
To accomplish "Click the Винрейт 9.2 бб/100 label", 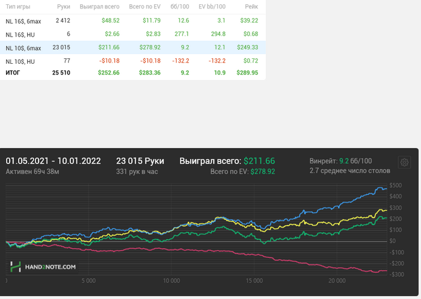I will tap(340, 161).
